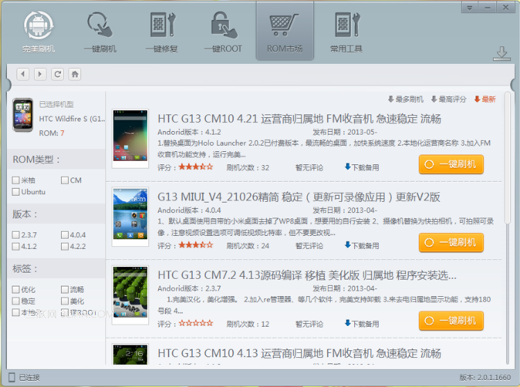Click the star rating of CM10 4.21 ROM

(x=196, y=167)
